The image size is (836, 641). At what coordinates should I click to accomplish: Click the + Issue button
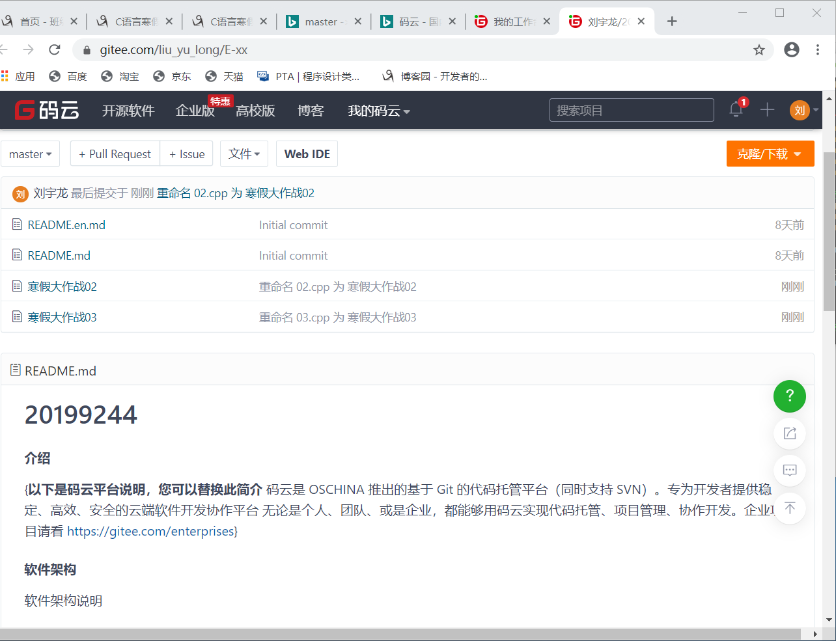click(x=187, y=154)
